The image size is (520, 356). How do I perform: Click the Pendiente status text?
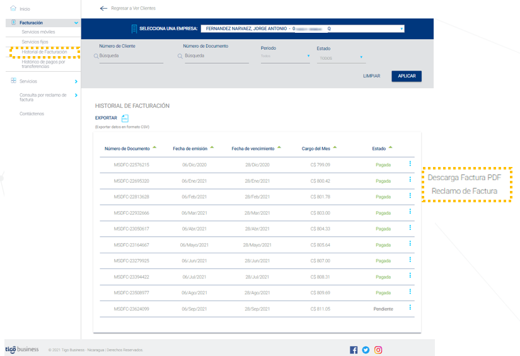click(x=383, y=309)
